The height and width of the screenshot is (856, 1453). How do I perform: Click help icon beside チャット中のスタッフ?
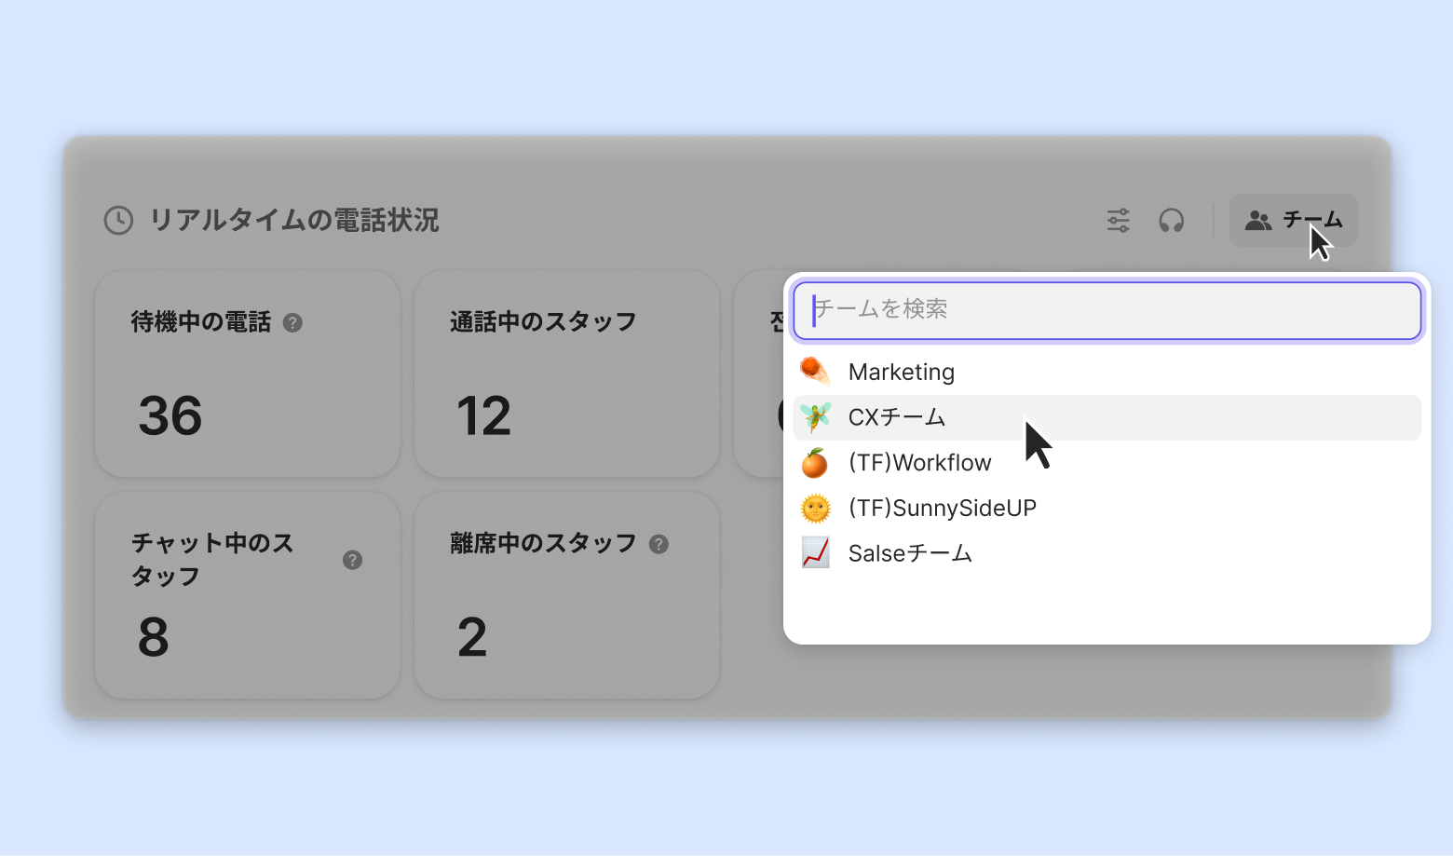pyautogui.click(x=352, y=560)
